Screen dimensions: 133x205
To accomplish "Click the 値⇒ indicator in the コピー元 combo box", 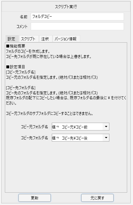I will [56, 127].
